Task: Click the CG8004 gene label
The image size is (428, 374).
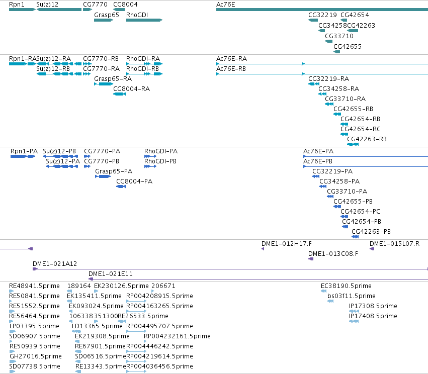Action: coord(125,5)
